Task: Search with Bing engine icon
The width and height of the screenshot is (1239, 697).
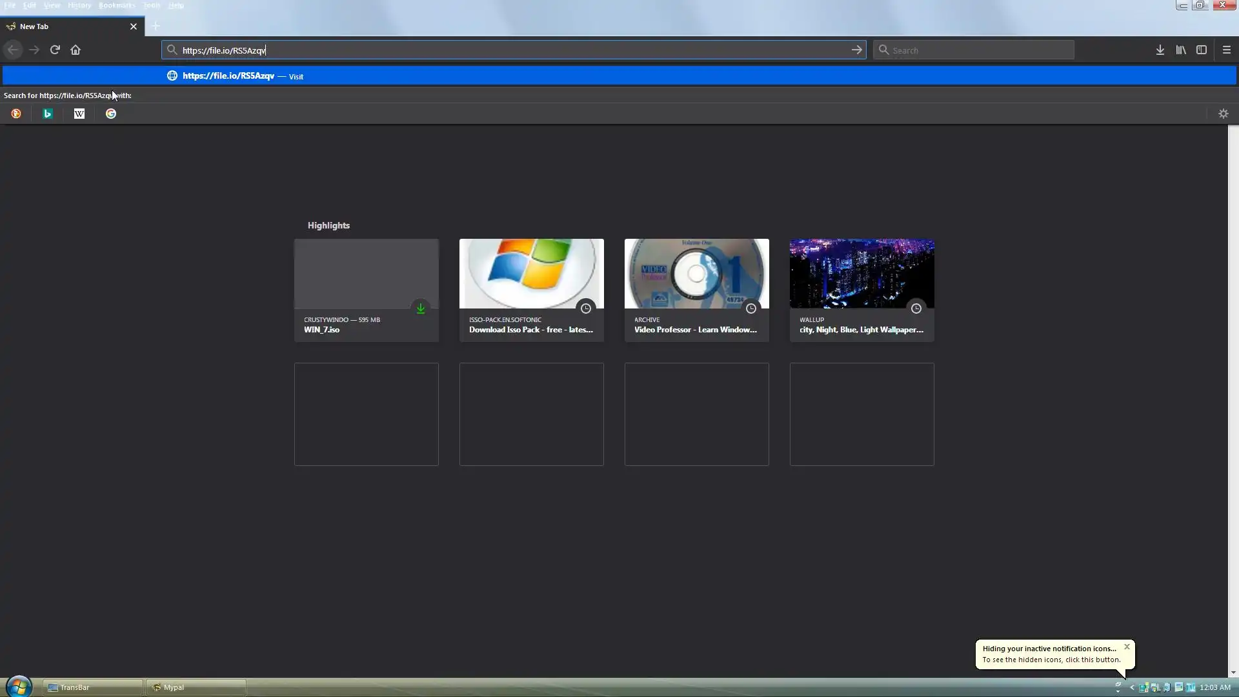Action: [x=48, y=114]
